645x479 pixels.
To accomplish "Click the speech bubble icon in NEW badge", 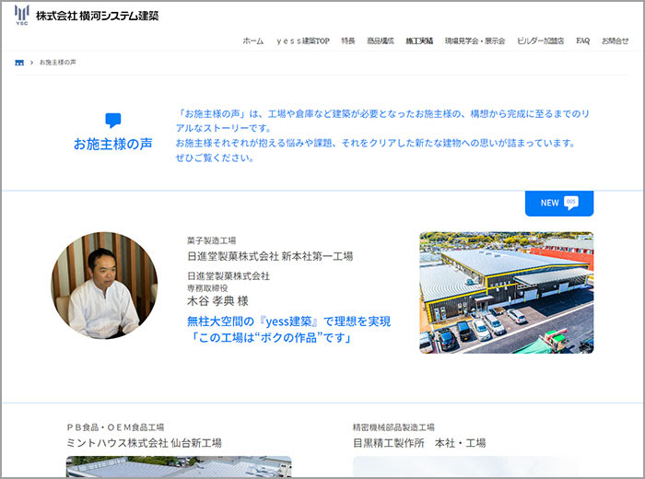I will click(x=571, y=203).
